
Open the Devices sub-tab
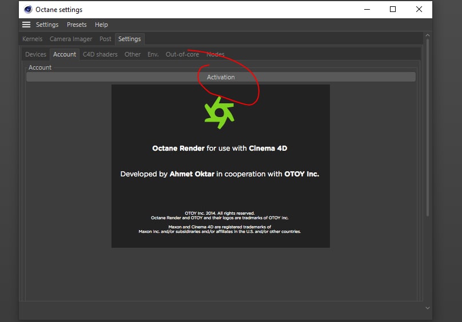pos(35,54)
